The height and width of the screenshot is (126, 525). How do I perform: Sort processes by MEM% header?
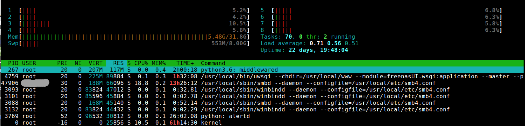click(159, 63)
